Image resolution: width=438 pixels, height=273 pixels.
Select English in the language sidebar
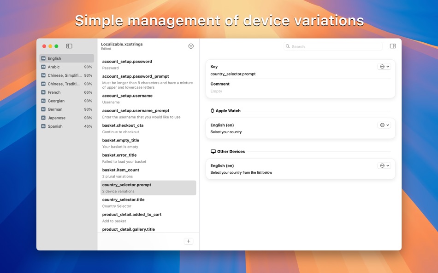67,58
